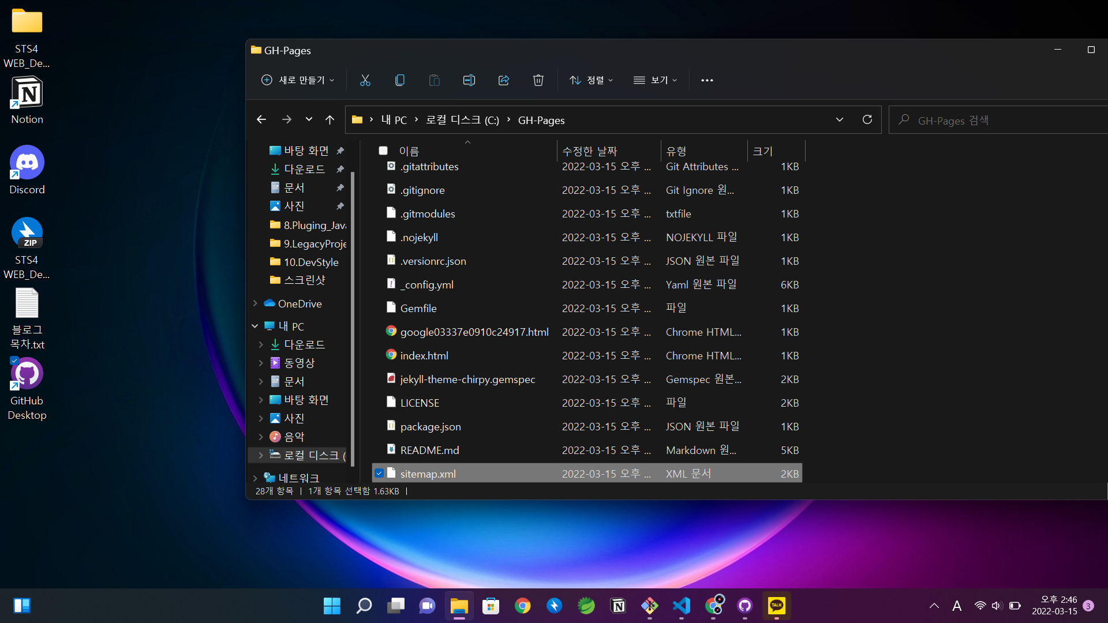Open the 정렬 sort dropdown
1108x623 pixels.
coord(592,80)
